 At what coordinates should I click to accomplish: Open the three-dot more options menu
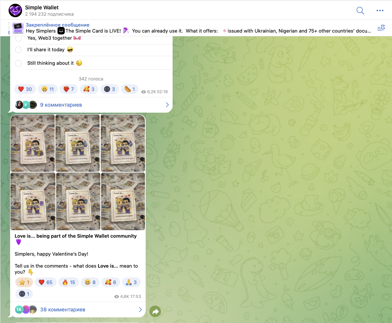point(380,10)
